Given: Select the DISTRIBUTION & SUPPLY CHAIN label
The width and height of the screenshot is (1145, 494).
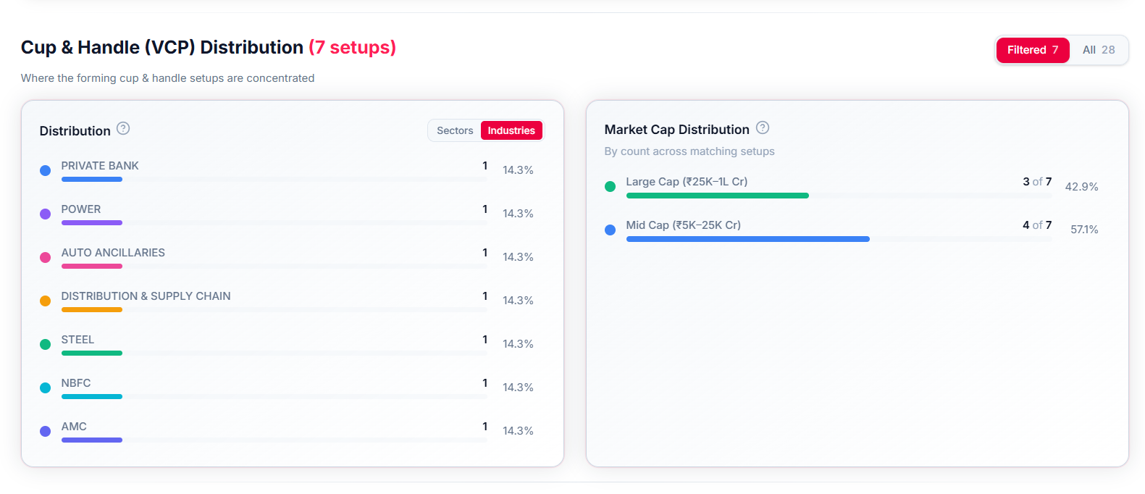Looking at the screenshot, I should [146, 296].
